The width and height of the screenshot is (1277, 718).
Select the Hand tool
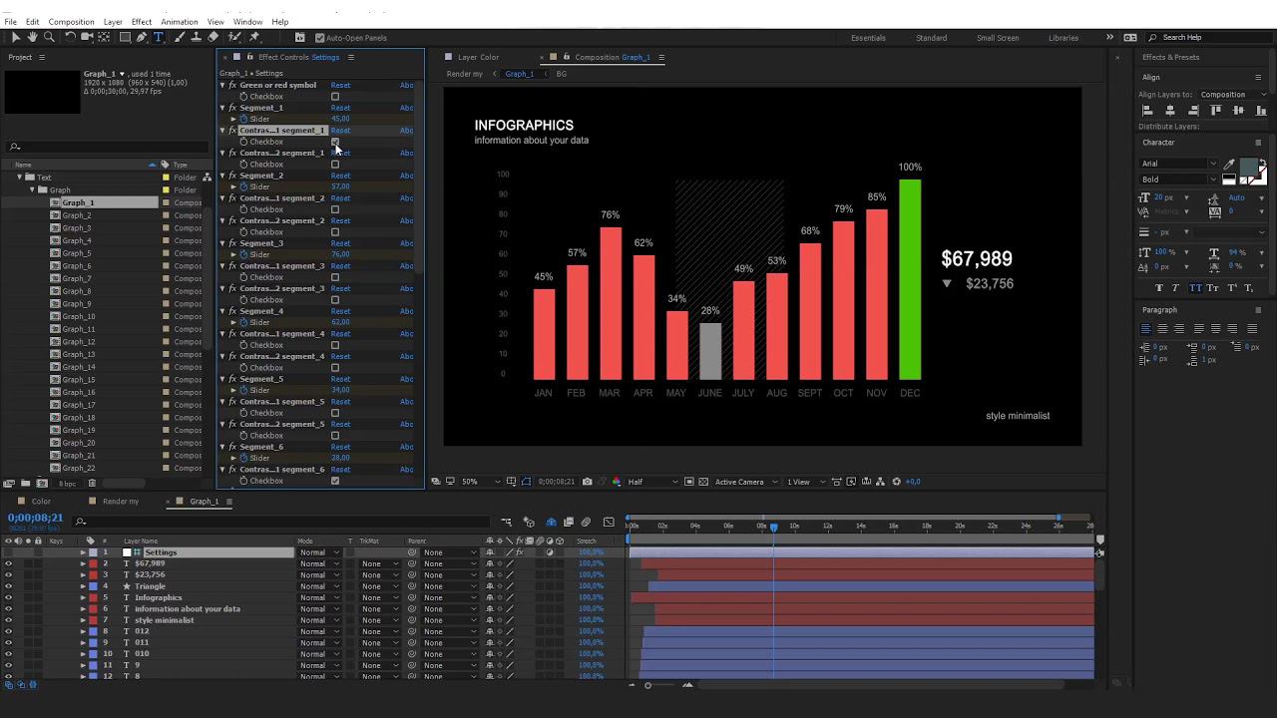[x=32, y=37]
